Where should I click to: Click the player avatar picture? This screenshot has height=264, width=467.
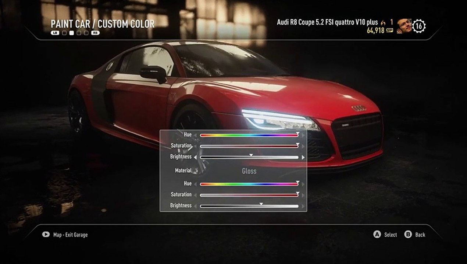coord(404,26)
